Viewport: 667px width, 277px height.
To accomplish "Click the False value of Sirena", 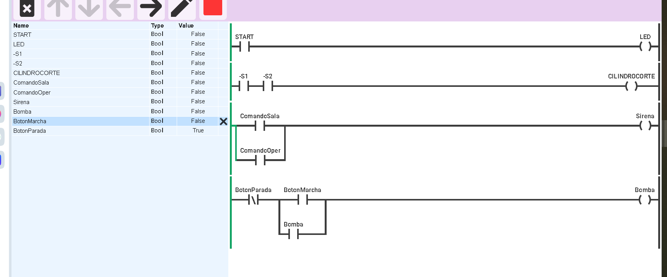I will (x=198, y=101).
